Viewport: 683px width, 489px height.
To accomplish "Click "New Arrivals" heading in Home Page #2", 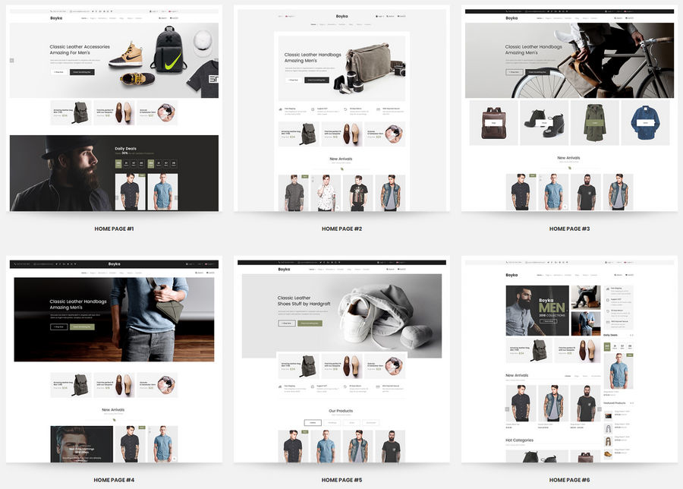I will coord(341,159).
